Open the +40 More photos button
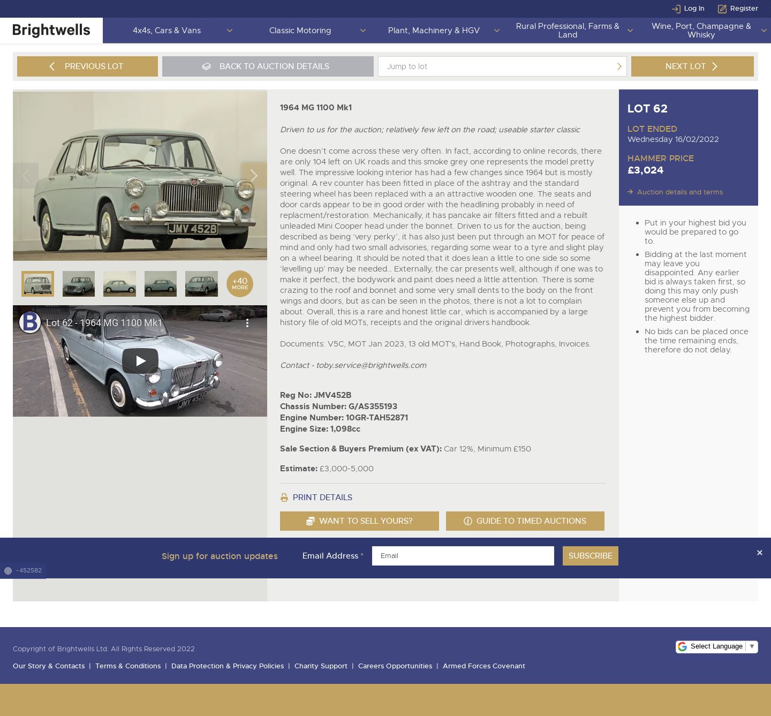 tap(240, 284)
